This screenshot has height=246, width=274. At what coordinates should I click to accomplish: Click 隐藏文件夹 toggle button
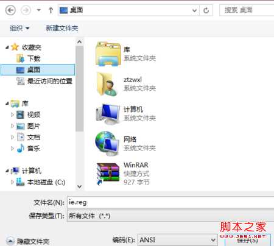(x=28, y=241)
